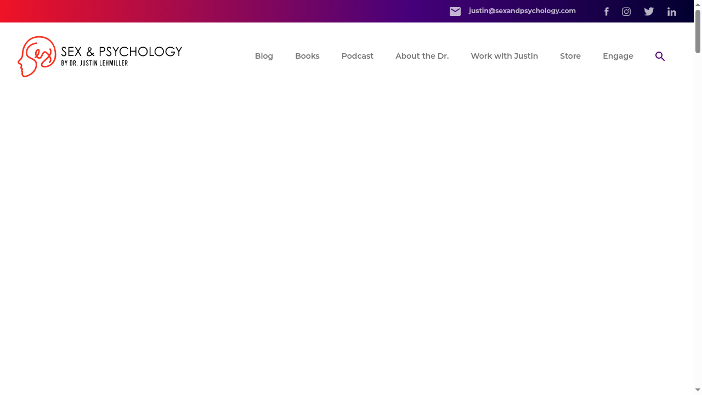Screen dimensions: 702x395
Task: Open the Blog menu item
Action: tap(264, 56)
